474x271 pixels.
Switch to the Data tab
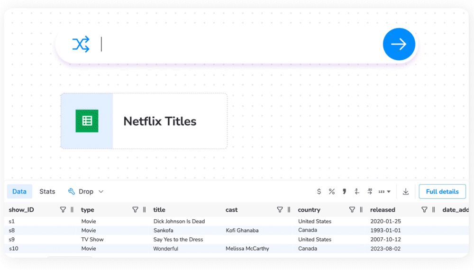tap(19, 191)
